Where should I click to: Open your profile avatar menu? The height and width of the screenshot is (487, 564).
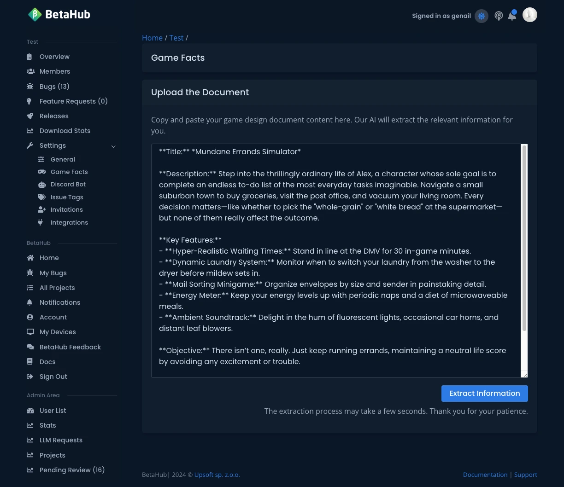pos(529,15)
